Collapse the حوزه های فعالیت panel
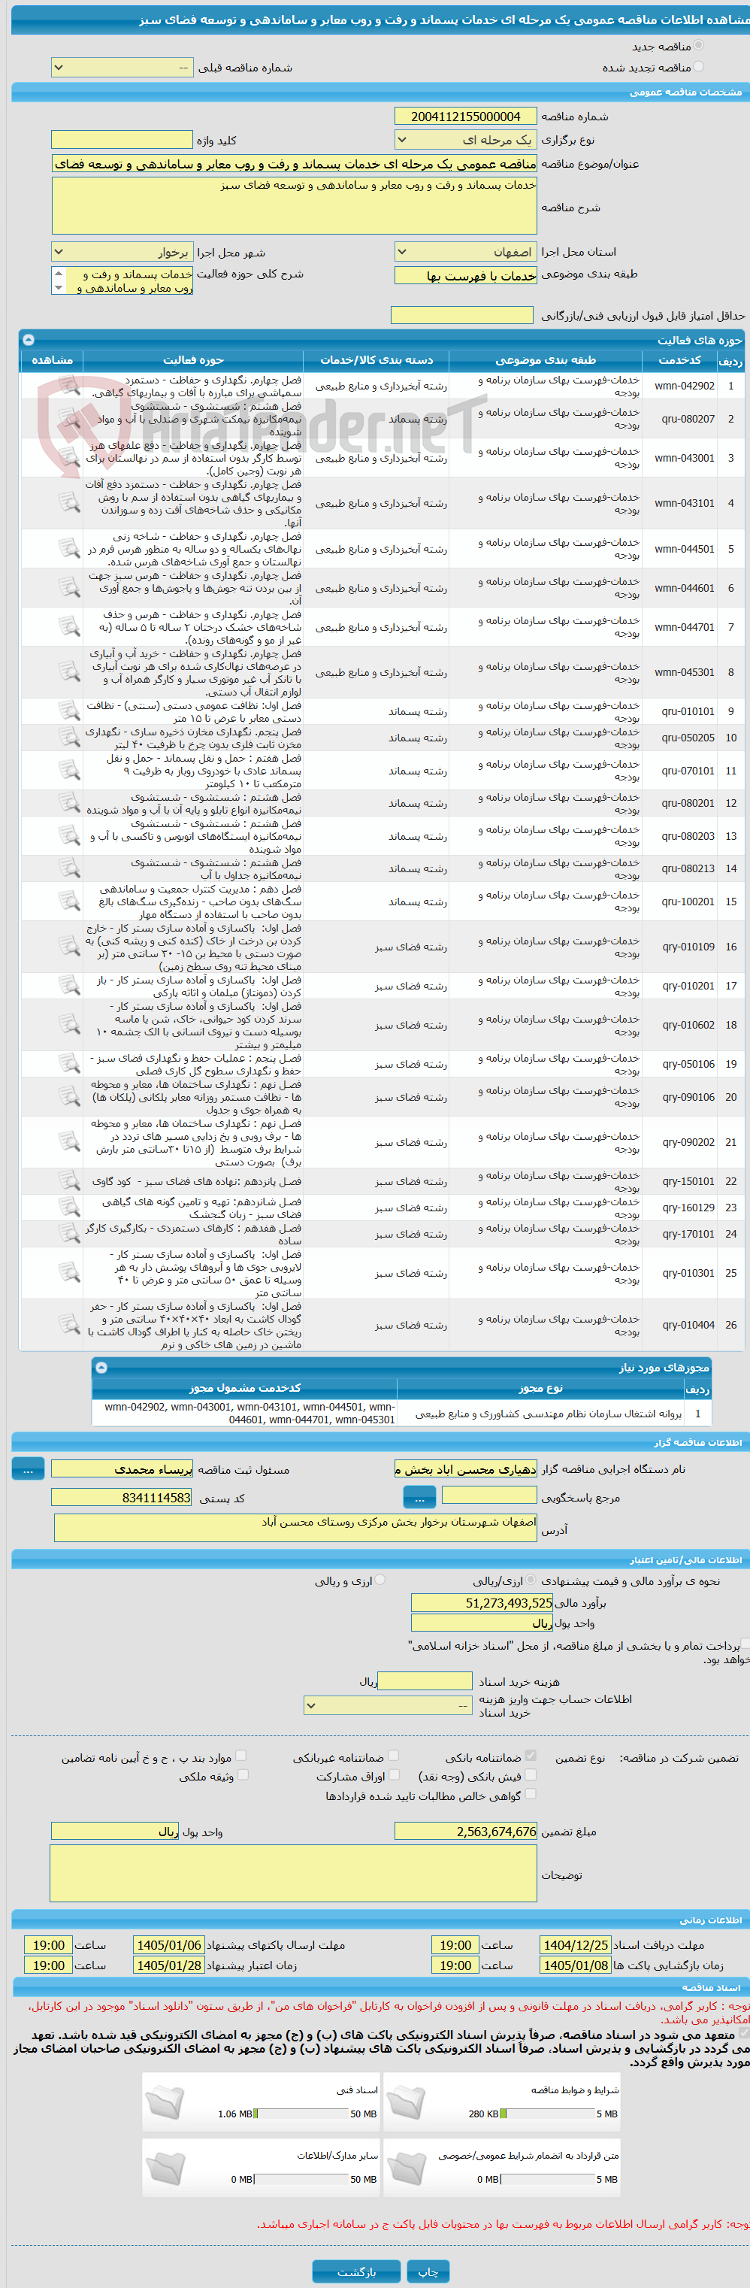This screenshot has height=2288, width=750. tap(29, 339)
